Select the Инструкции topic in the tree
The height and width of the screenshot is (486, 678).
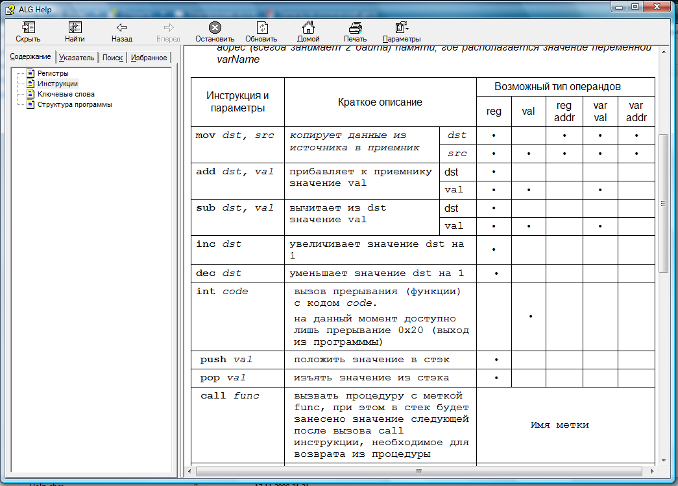(x=58, y=84)
